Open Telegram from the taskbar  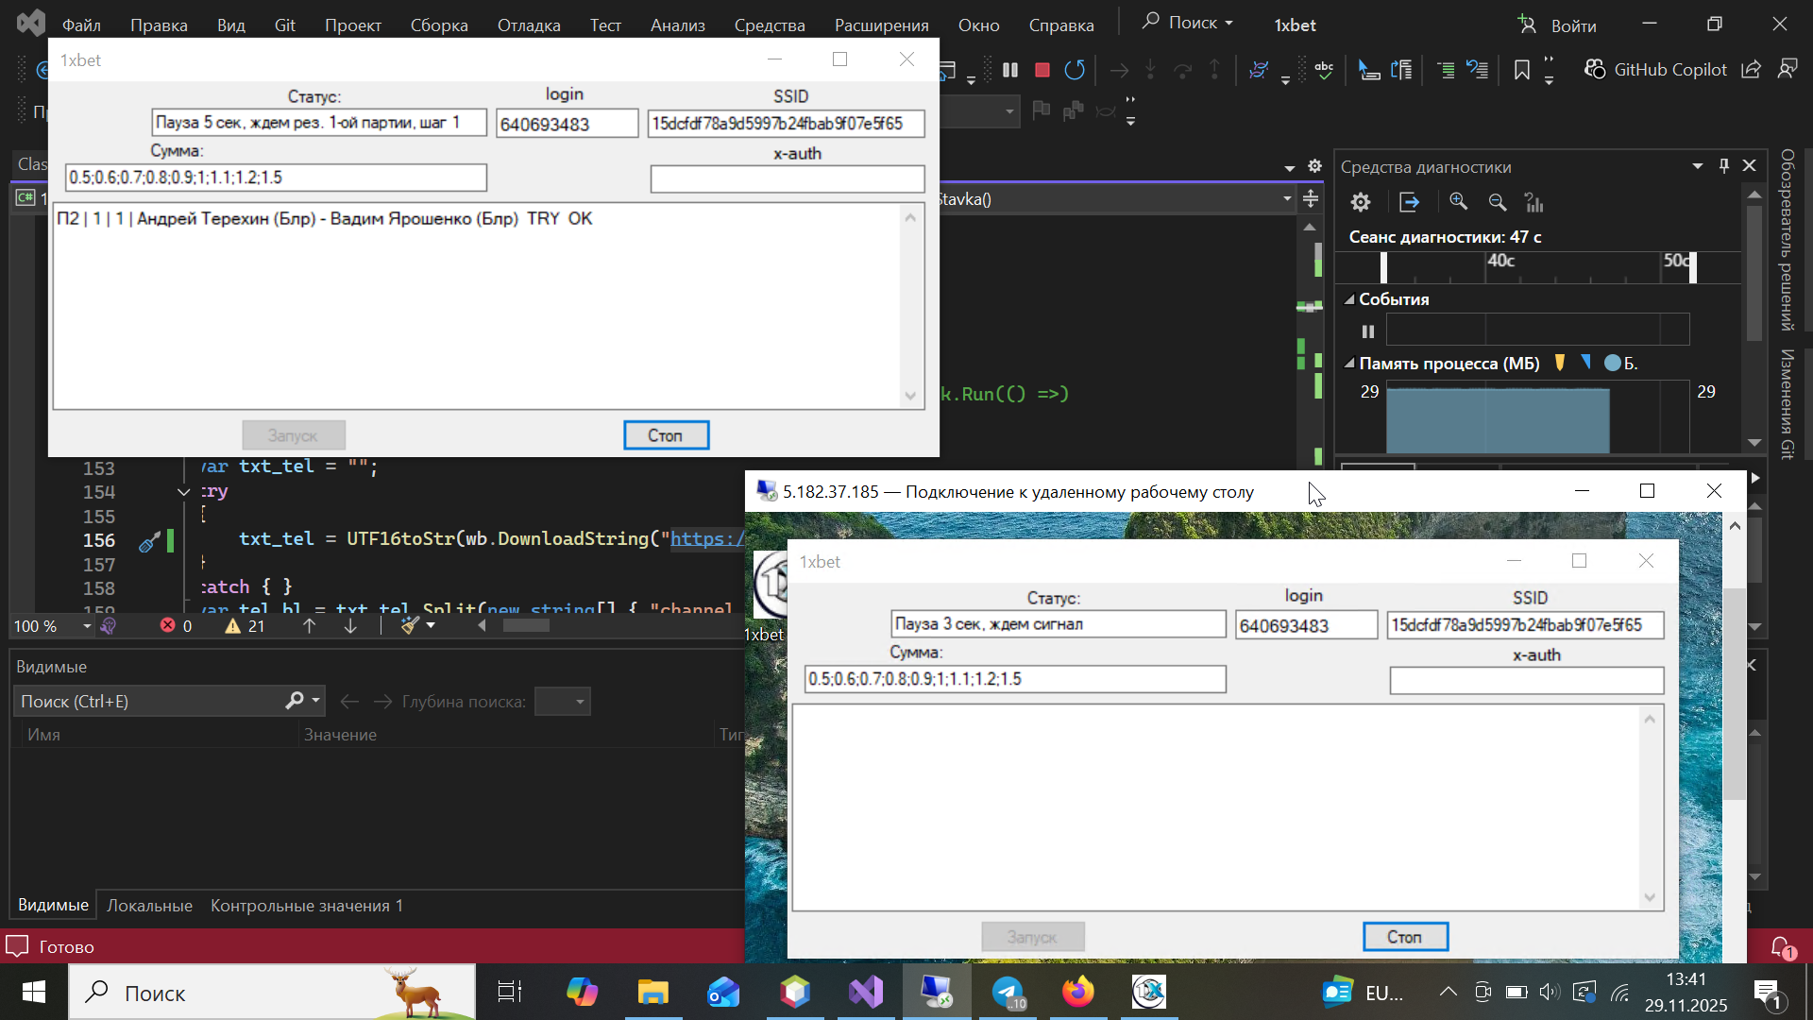pos(1008,993)
